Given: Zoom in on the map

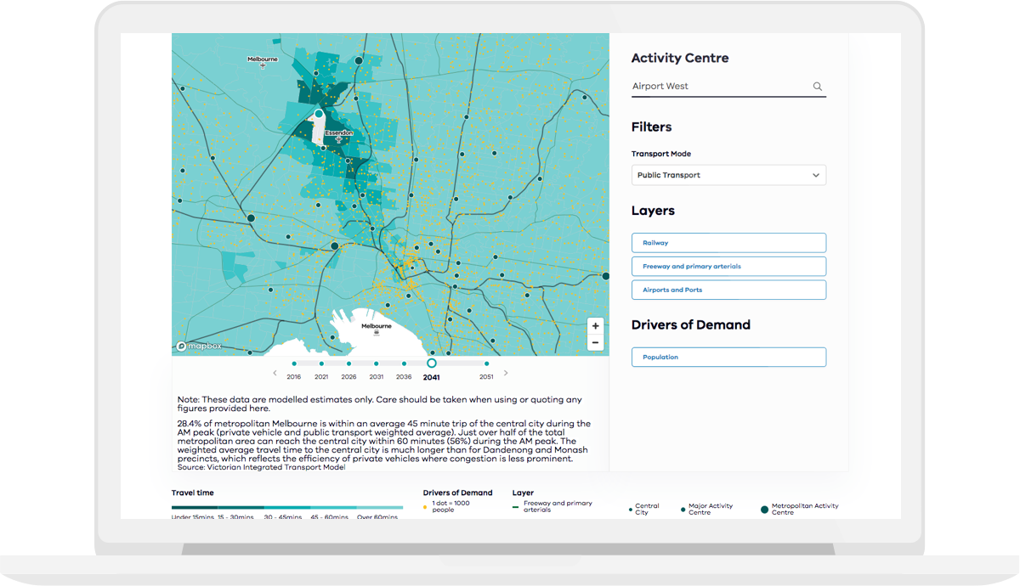Looking at the screenshot, I should (596, 326).
